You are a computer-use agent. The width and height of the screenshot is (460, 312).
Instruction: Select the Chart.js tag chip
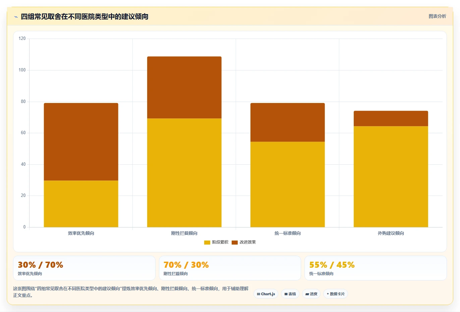[266, 294]
